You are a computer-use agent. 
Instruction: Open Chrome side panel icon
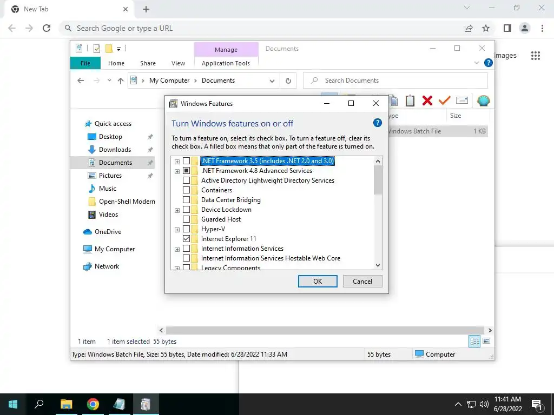pyautogui.click(x=507, y=28)
